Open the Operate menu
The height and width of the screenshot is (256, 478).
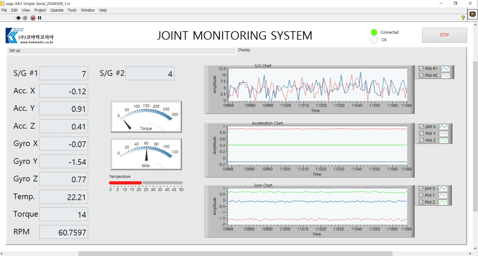[x=57, y=10]
